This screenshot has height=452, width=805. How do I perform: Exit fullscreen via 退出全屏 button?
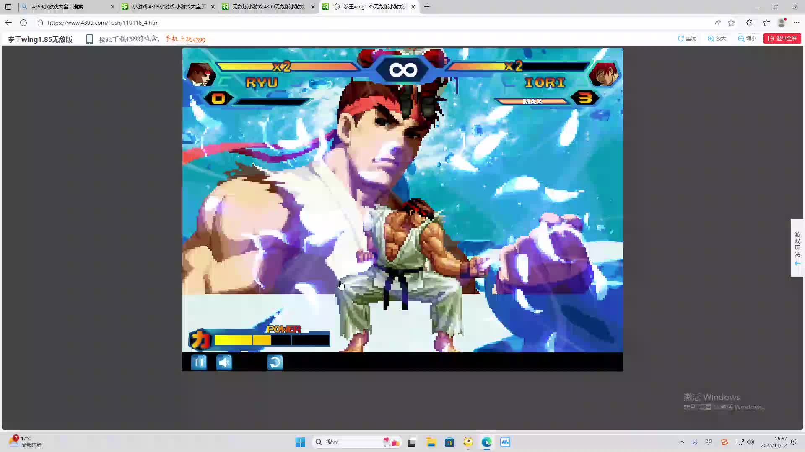coord(782,39)
